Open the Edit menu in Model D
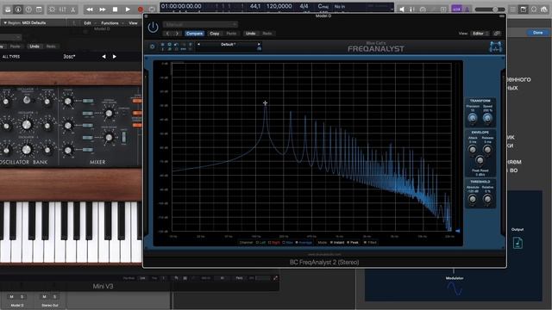The height and width of the screenshot is (310, 552). (87, 23)
